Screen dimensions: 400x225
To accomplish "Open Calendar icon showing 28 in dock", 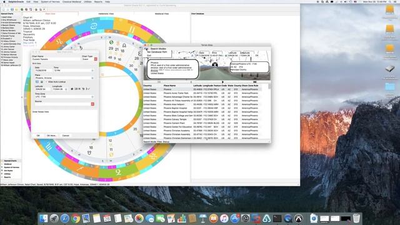I will (107, 219).
